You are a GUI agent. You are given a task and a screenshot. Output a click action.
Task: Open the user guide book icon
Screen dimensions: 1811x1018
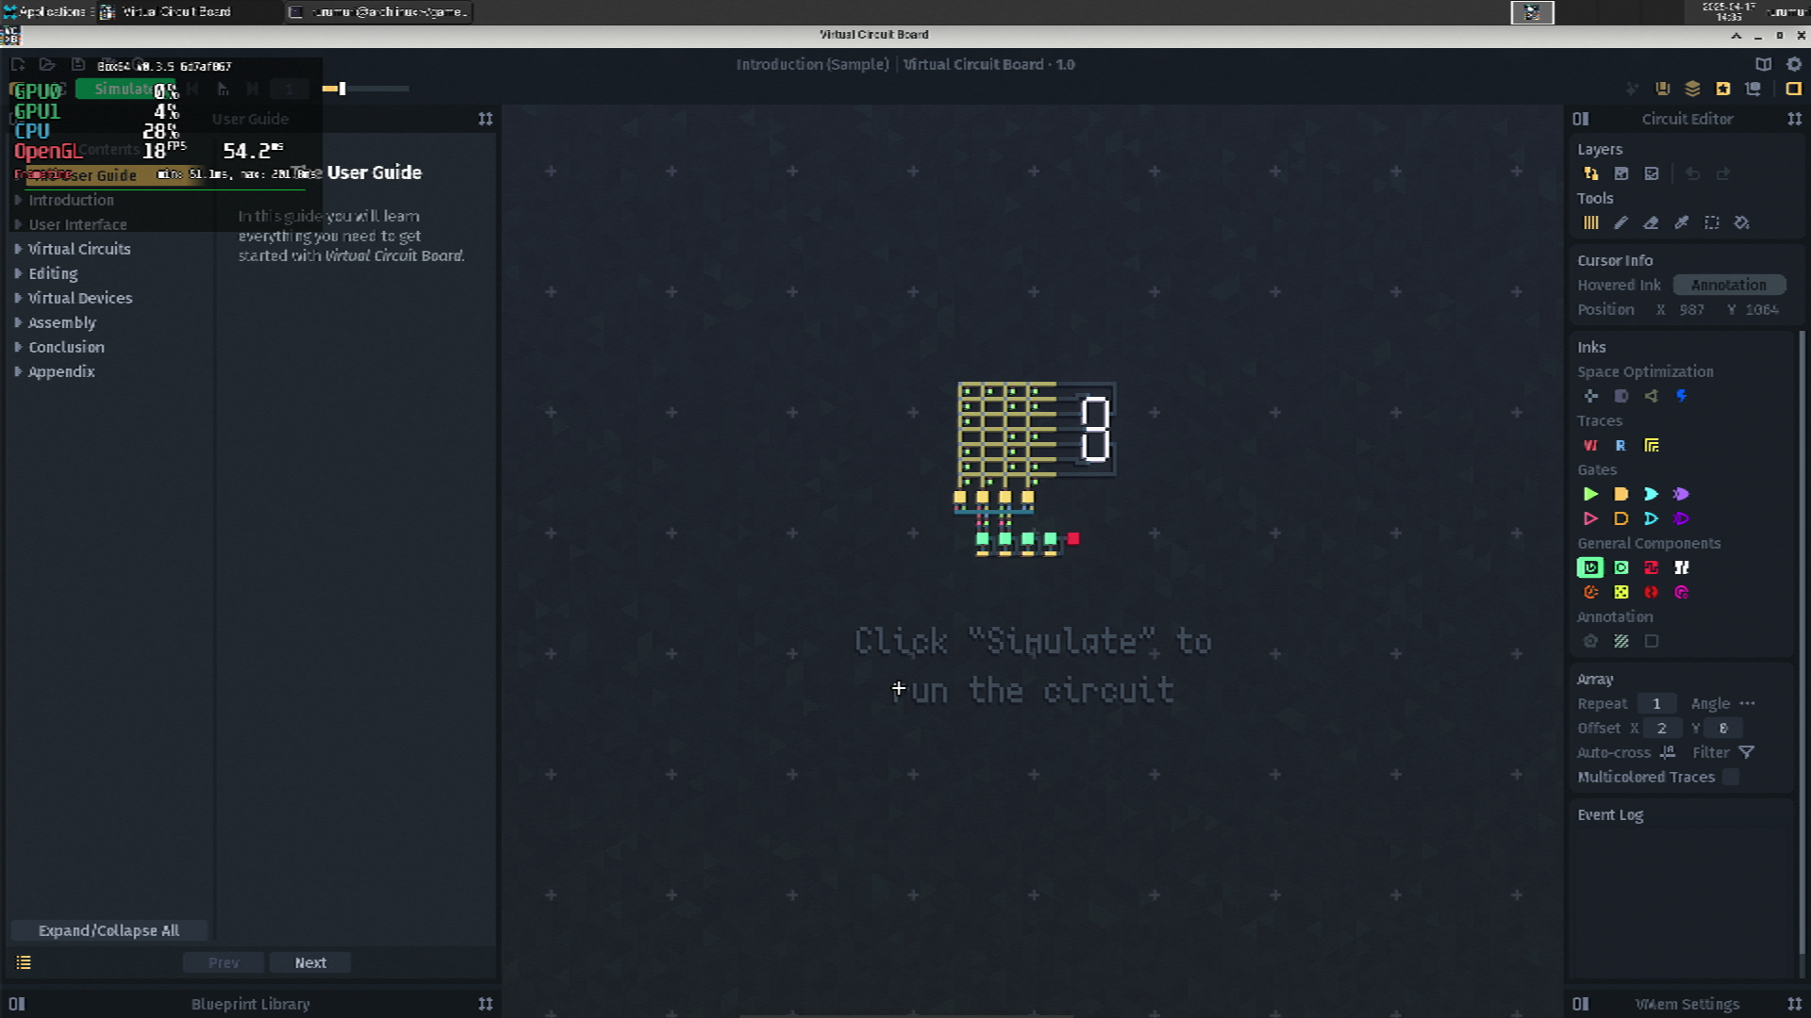1763,64
